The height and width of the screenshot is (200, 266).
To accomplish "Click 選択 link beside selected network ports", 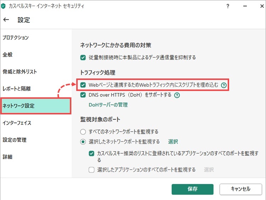I will pyautogui.click(x=173, y=141).
